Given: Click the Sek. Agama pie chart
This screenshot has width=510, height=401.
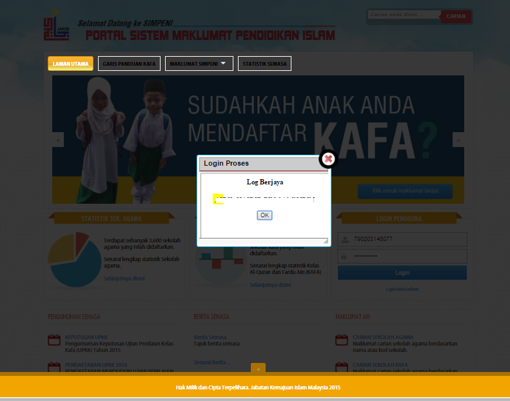Looking at the screenshot, I should point(75,259).
